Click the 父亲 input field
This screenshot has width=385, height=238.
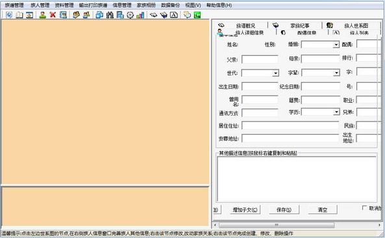click(260, 59)
